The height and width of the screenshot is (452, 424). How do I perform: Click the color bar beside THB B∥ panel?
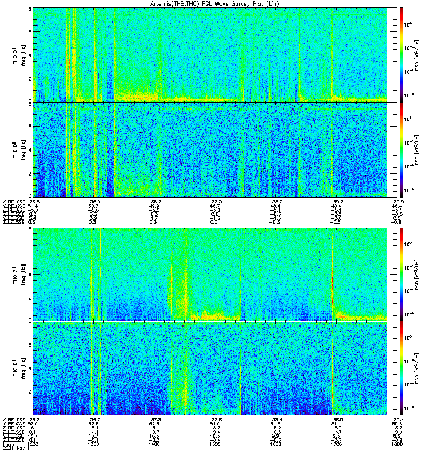click(x=401, y=150)
